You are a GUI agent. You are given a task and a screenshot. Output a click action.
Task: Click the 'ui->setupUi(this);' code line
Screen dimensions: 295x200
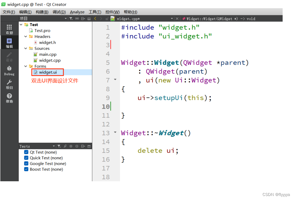[175, 98]
